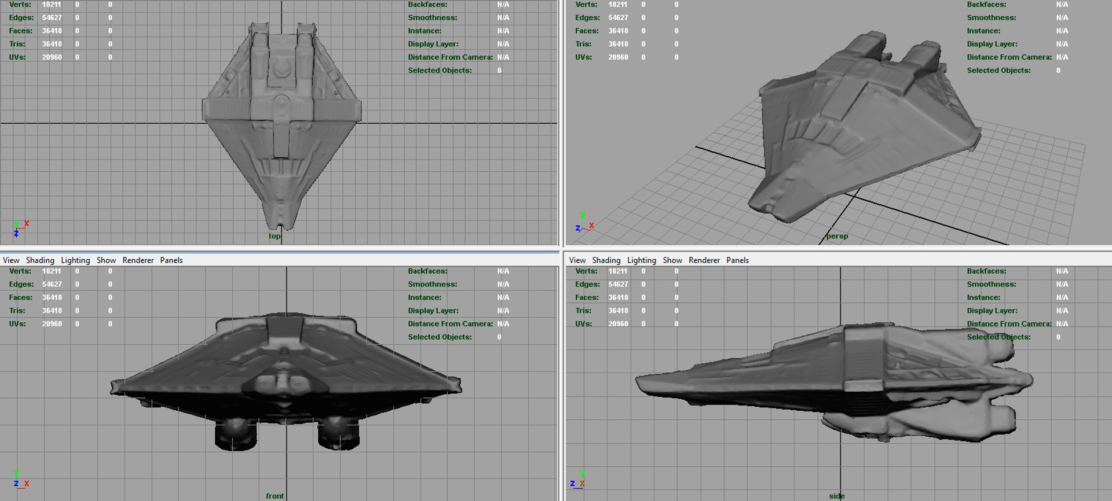Click the 'front' camera name label
The height and width of the screenshot is (501, 1112).
coord(275,496)
